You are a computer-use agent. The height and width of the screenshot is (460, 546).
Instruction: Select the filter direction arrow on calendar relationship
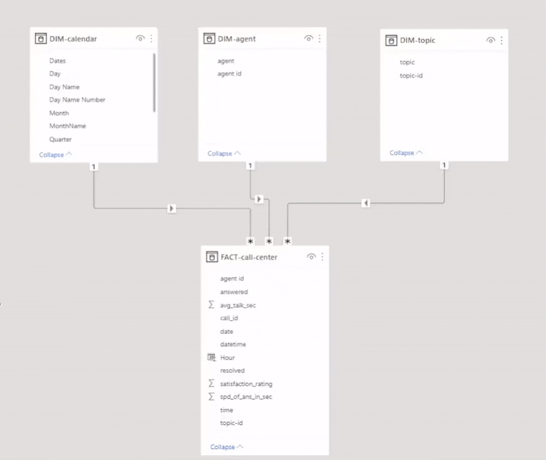(171, 208)
